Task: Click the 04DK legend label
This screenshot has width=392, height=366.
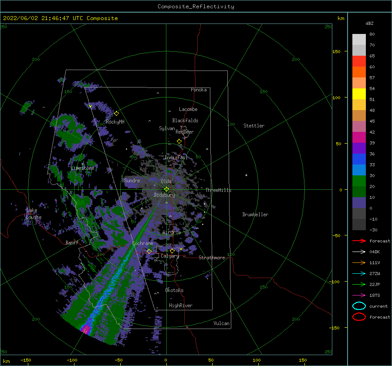Action: pos(375,252)
